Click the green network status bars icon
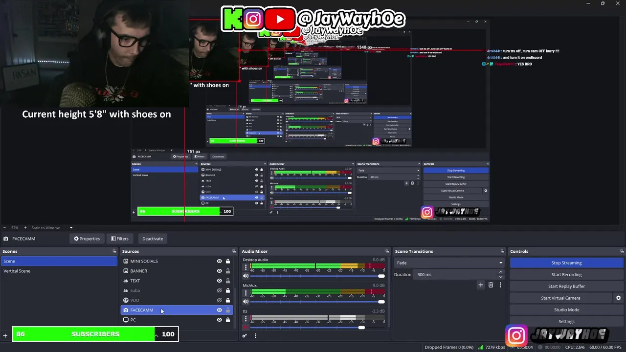 coord(481,347)
